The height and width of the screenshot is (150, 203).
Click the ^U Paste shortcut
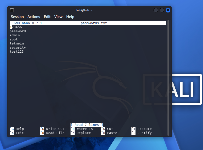click(109, 133)
